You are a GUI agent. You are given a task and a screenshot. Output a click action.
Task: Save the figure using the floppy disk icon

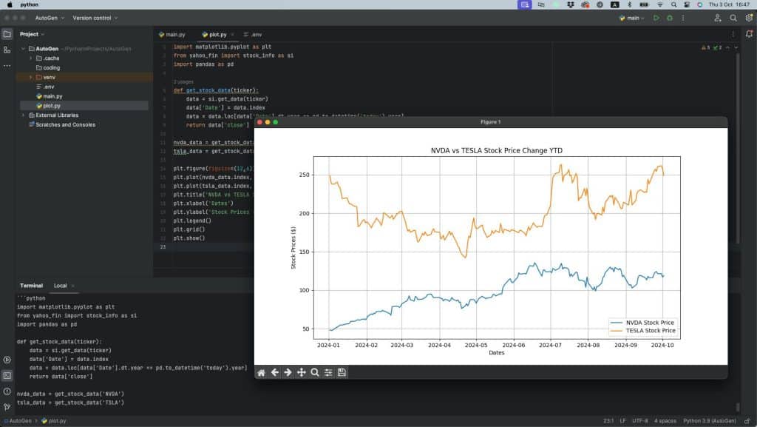tap(342, 372)
